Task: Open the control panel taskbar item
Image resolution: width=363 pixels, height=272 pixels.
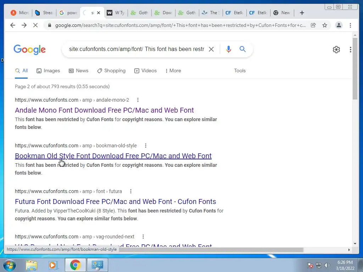Action: point(97,265)
